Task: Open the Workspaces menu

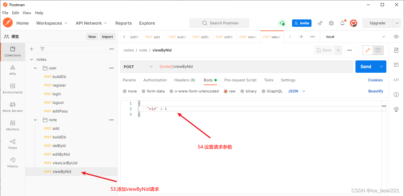Action: point(51,23)
